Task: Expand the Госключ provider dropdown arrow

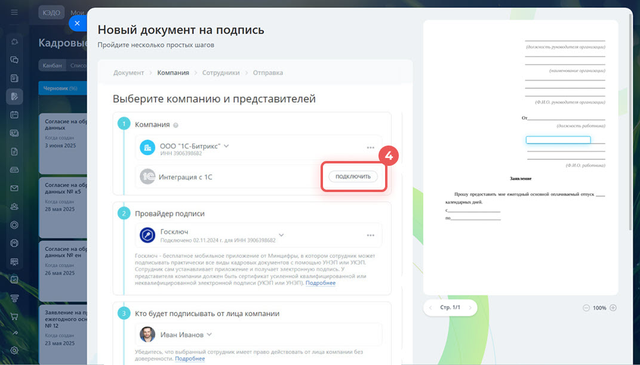Action: [281, 235]
